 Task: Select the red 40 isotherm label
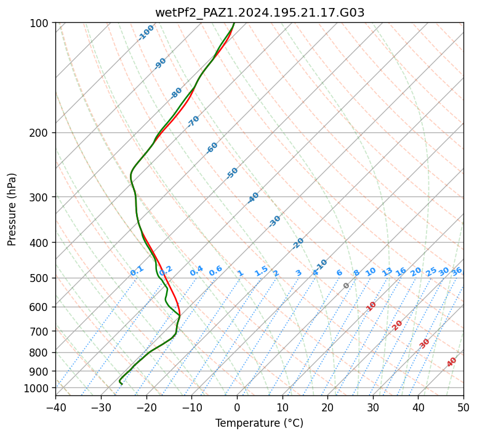451,362
